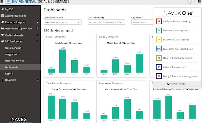The image size is (202, 123).
Task: Open Incident Management link
Action: [175, 67]
